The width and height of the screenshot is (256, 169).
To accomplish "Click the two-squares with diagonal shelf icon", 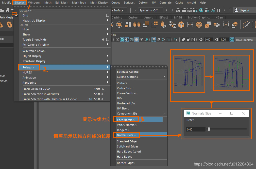I will (208, 25).
